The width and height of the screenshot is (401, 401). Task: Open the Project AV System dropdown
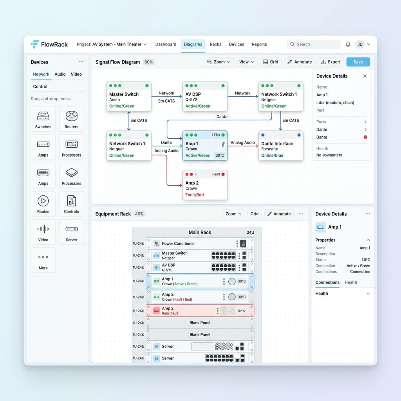[x=112, y=44]
